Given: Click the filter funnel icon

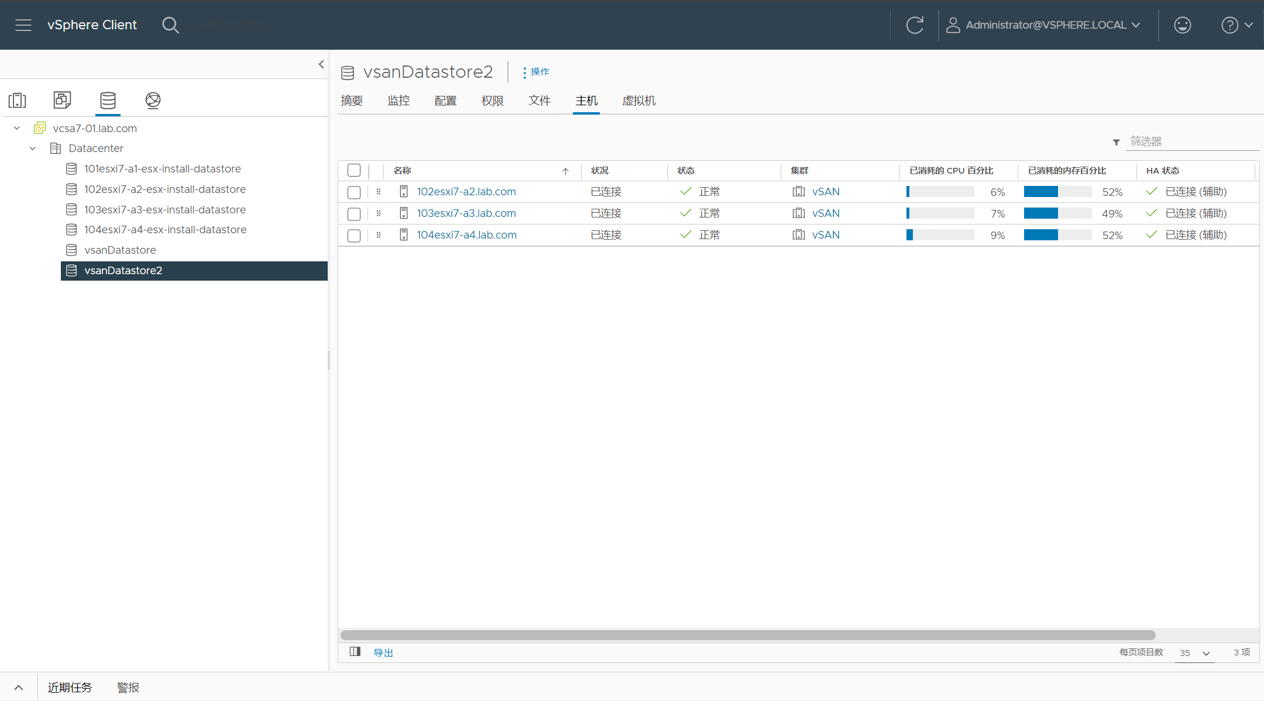Looking at the screenshot, I should coord(1116,142).
